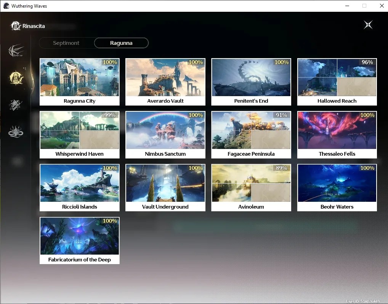Open the Whisperwind Haven thumbnail

pyautogui.click(x=79, y=135)
